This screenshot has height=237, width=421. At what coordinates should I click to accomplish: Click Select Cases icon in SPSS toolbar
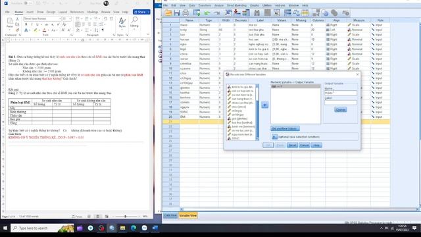pos(305,13)
